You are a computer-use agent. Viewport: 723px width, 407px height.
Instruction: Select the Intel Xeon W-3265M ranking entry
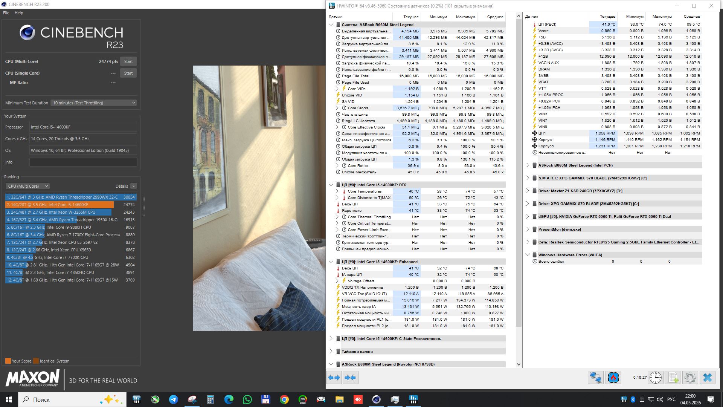71,212
